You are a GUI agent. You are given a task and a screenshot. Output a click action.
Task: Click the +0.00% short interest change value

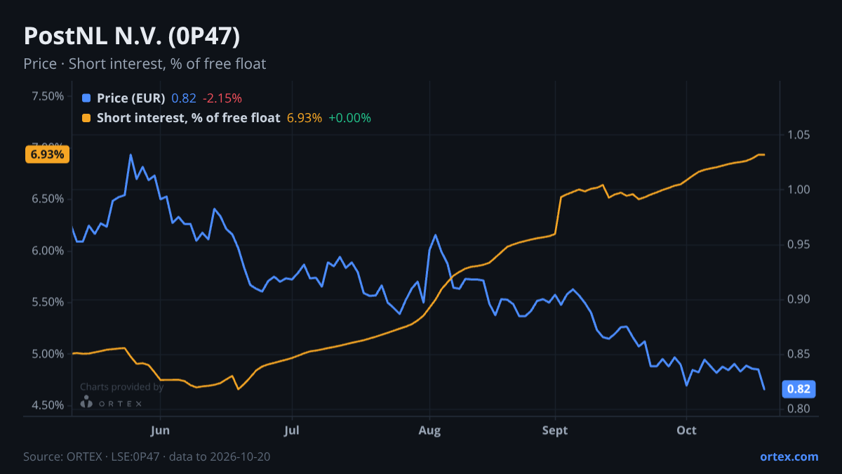coord(349,118)
